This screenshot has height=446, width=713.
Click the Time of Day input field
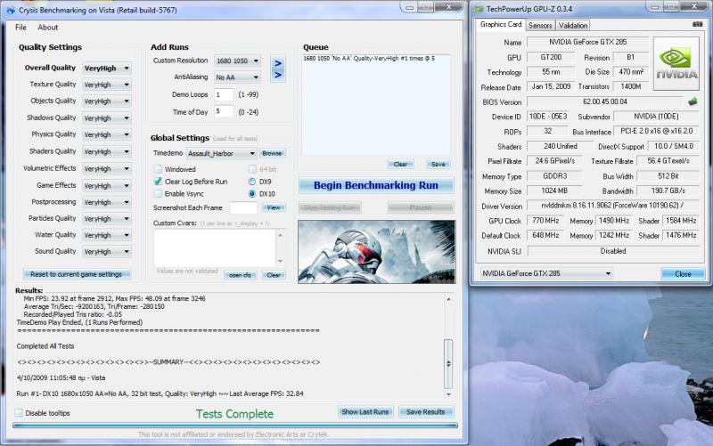pos(224,111)
